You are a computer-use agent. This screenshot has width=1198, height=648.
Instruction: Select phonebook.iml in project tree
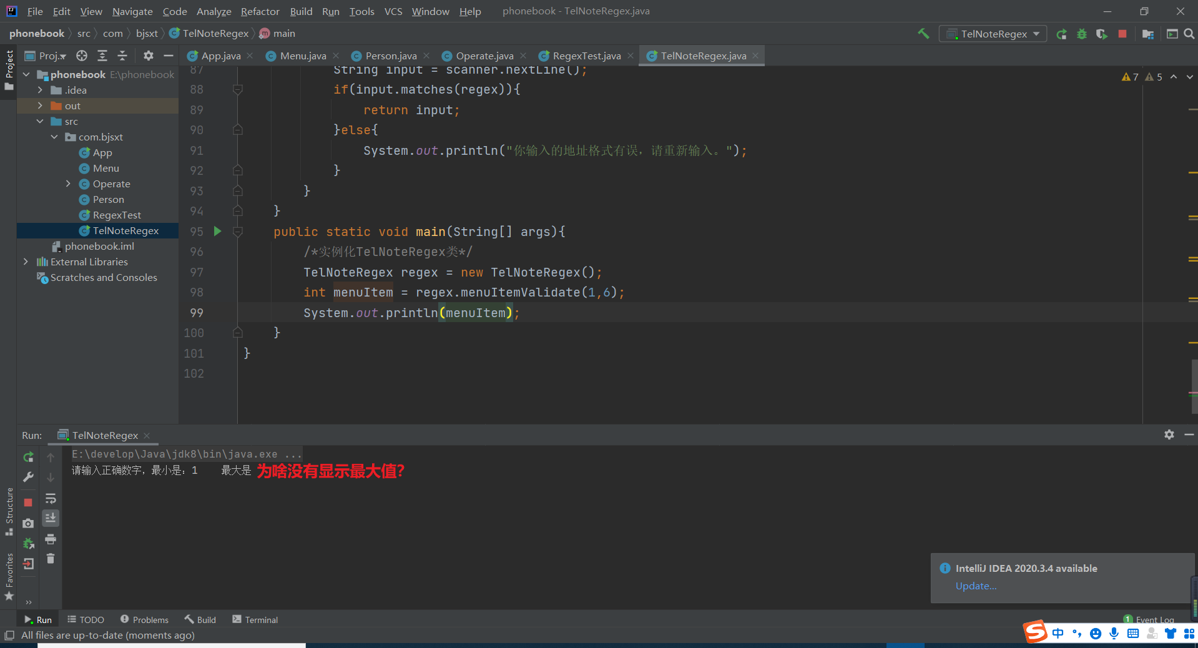(x=99, y=246)
